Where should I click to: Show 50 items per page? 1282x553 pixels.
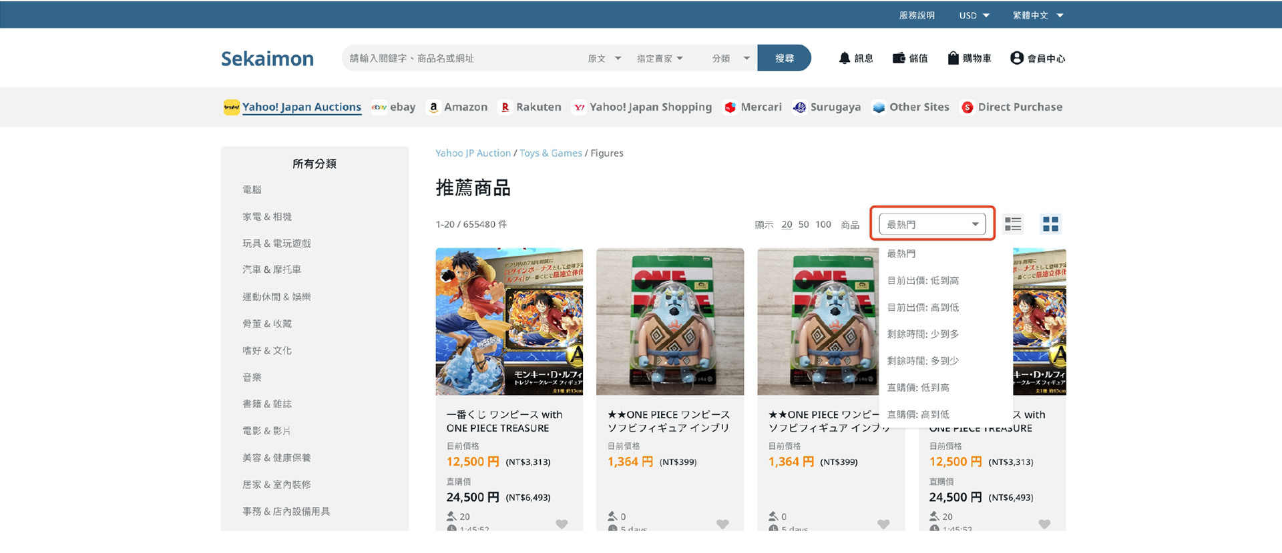point(803,225)
